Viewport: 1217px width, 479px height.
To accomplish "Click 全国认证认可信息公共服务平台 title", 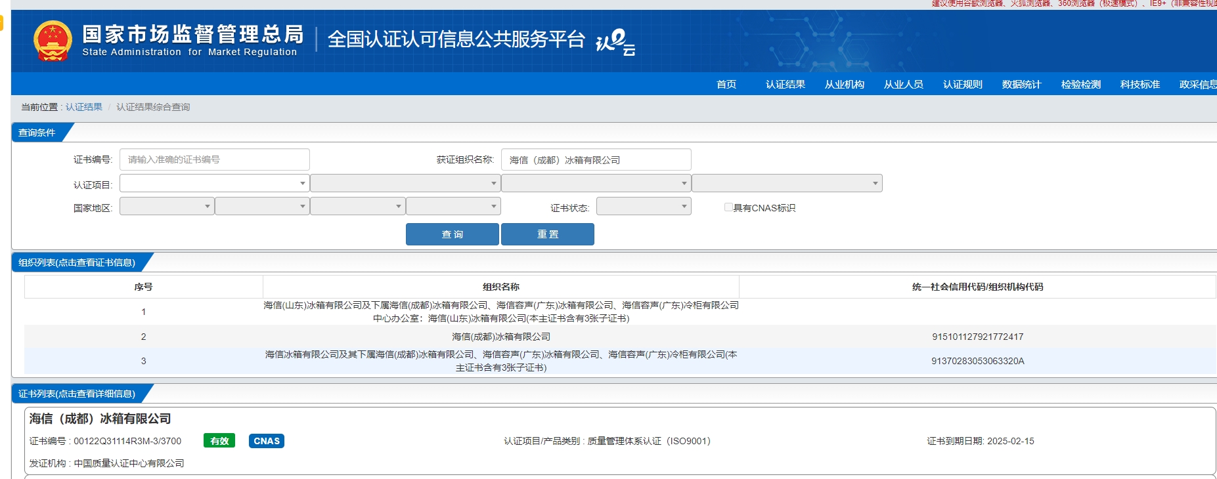I will (456, 39).
